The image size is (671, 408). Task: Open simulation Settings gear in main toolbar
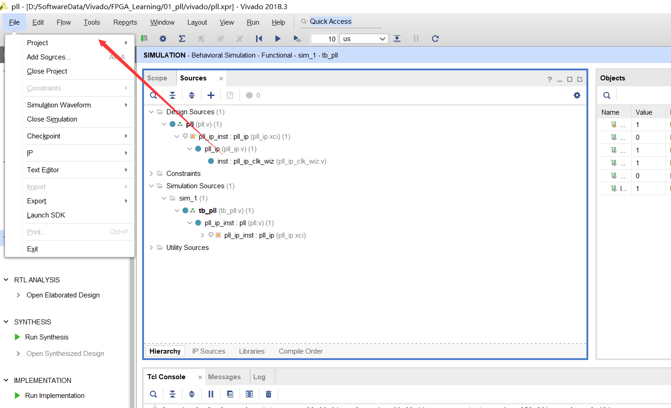tap(163, 39)
